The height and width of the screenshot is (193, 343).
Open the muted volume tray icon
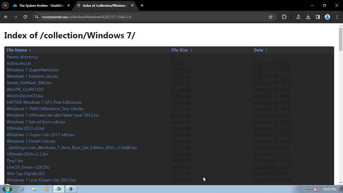coord(316,189)
